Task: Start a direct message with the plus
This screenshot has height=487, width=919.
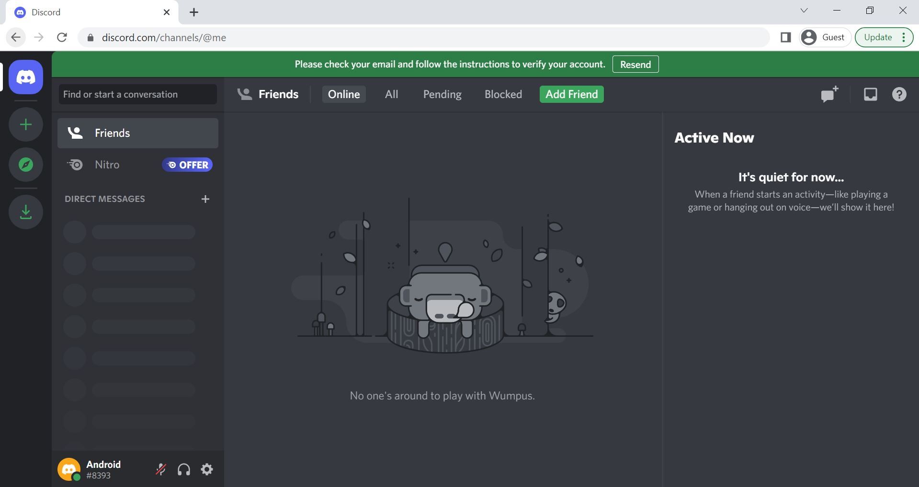Action: coord(205,199)
